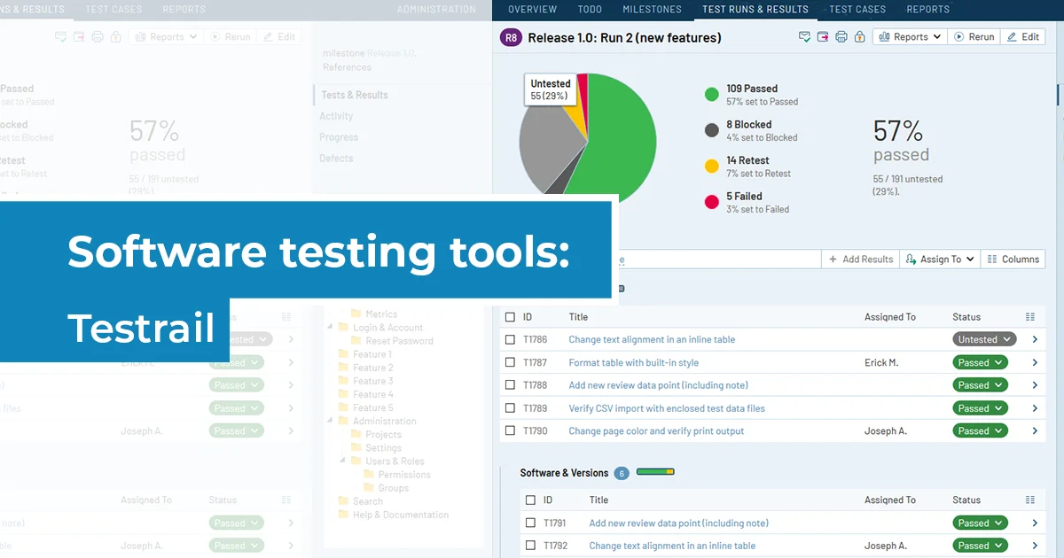Switch to the Milestones tab

pyautogui.click(x=652, y=10)
